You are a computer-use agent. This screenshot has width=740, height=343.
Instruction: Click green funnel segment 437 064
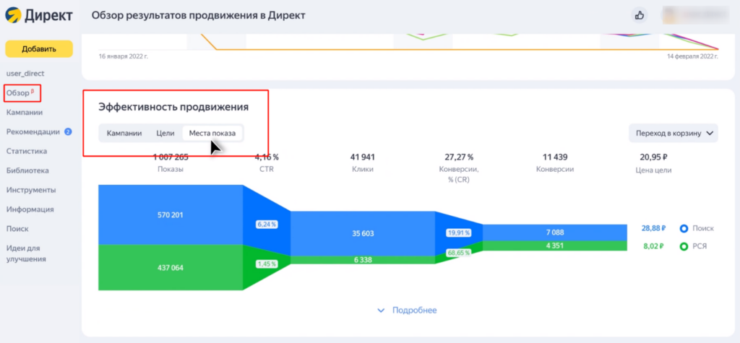170,267
